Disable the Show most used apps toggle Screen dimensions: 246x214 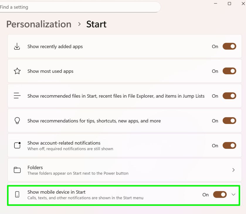click(229, 71)
